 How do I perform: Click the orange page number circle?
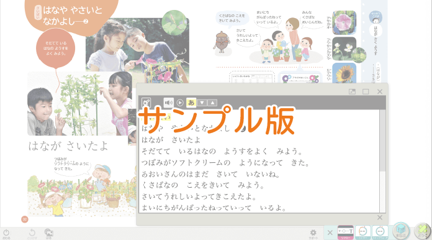25,219
